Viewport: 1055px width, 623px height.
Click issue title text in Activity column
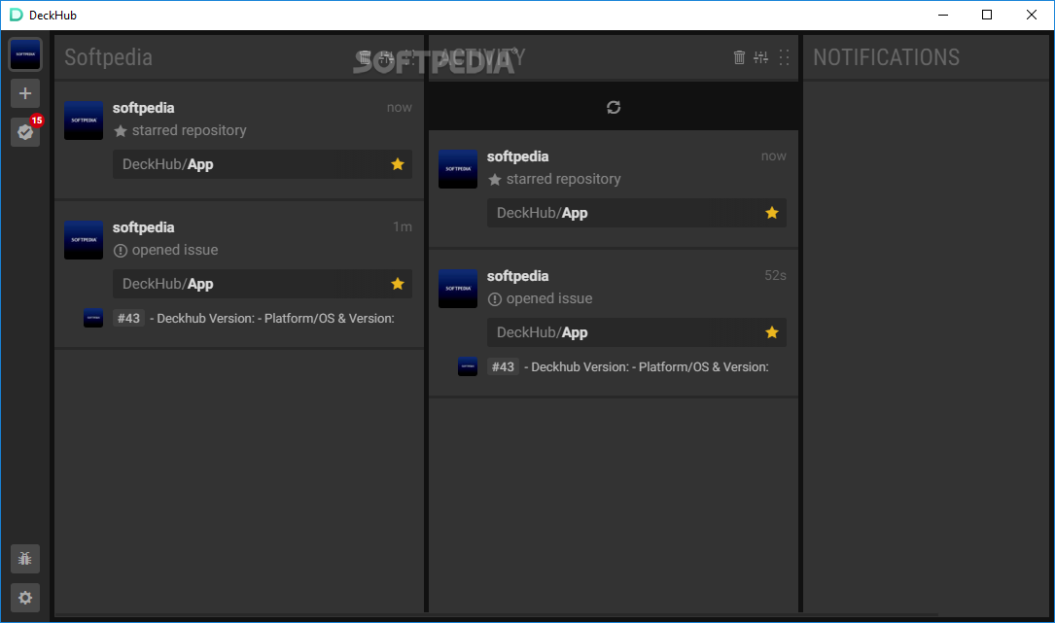coord(647,366)
